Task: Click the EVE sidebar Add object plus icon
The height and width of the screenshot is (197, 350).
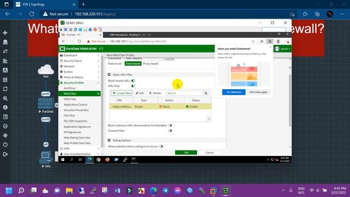Action: 5,33
